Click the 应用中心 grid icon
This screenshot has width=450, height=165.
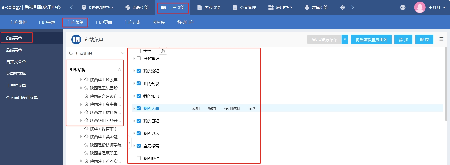271,7
